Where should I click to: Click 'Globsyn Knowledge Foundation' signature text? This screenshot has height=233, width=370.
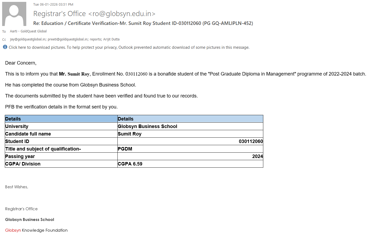36,230
